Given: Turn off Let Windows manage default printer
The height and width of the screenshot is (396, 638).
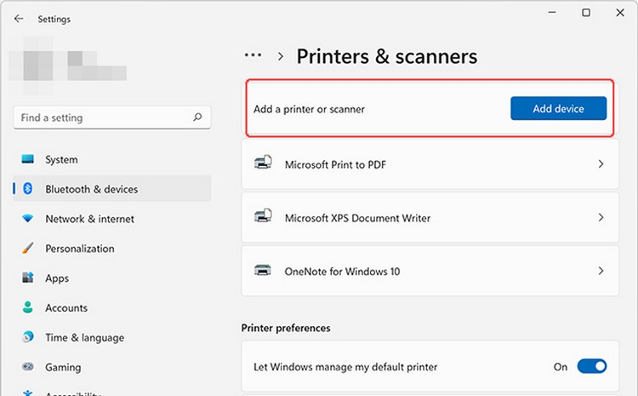Looking at the screenshot, I should tap(591, 366).
